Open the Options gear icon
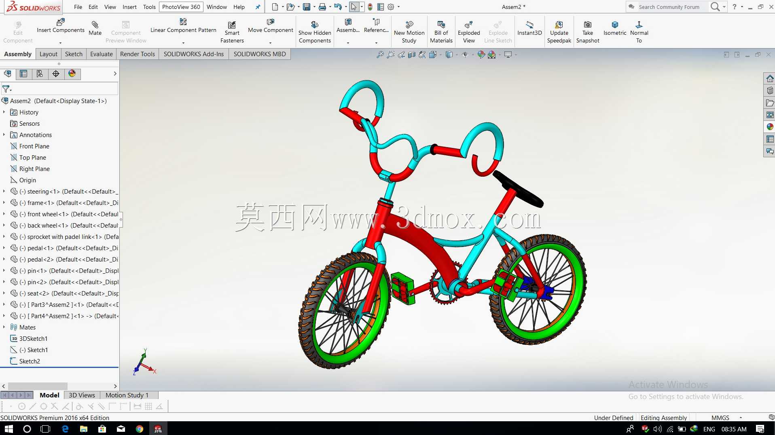Screen dimensions: 775x435 (x=391, y=7)
